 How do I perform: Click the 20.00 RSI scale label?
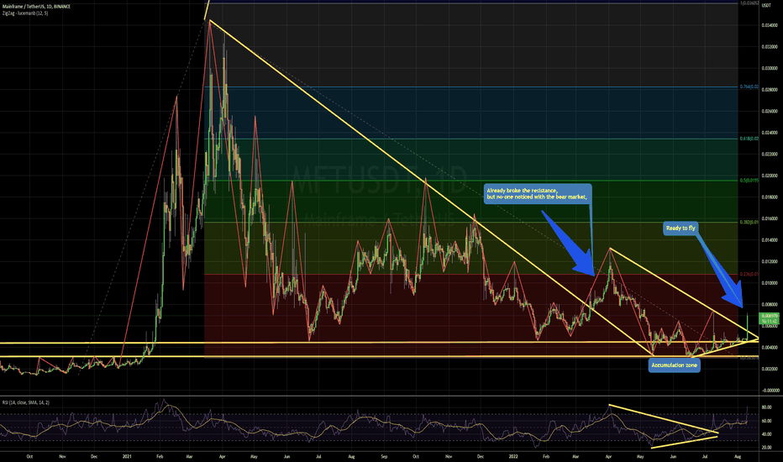click(766, 448)
